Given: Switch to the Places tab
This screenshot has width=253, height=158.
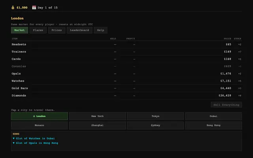Looking at the screenshot, I should pos(38,30).
